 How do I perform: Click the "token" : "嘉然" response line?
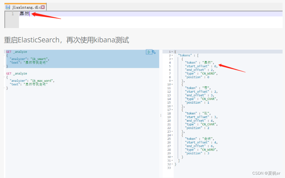[200, 63]
